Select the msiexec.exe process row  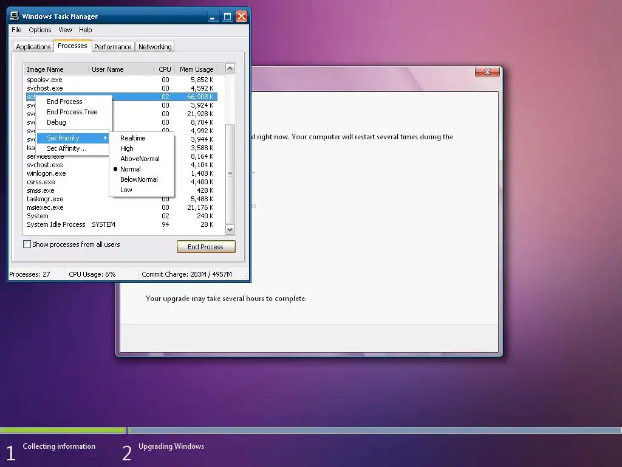(x=121, y=208)
